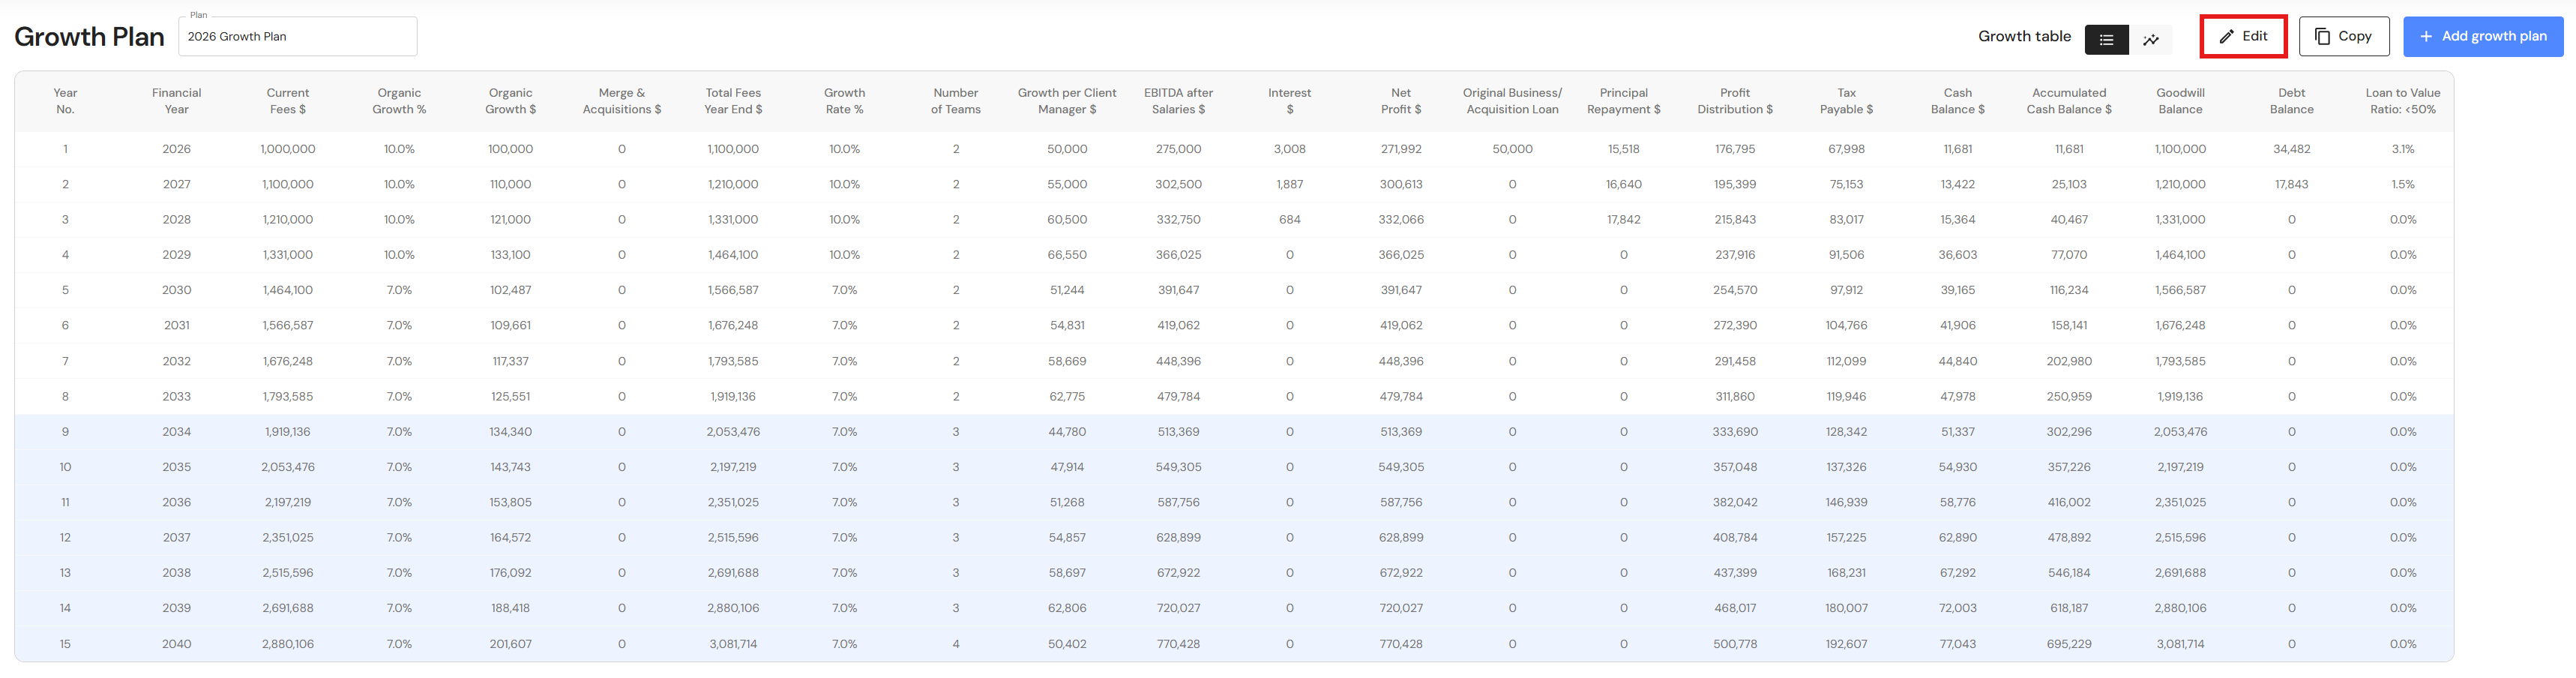The width and height of the screenshot is (2576, 678).
Task: Click the Edit pencil button
Action: pos(2243,36)
